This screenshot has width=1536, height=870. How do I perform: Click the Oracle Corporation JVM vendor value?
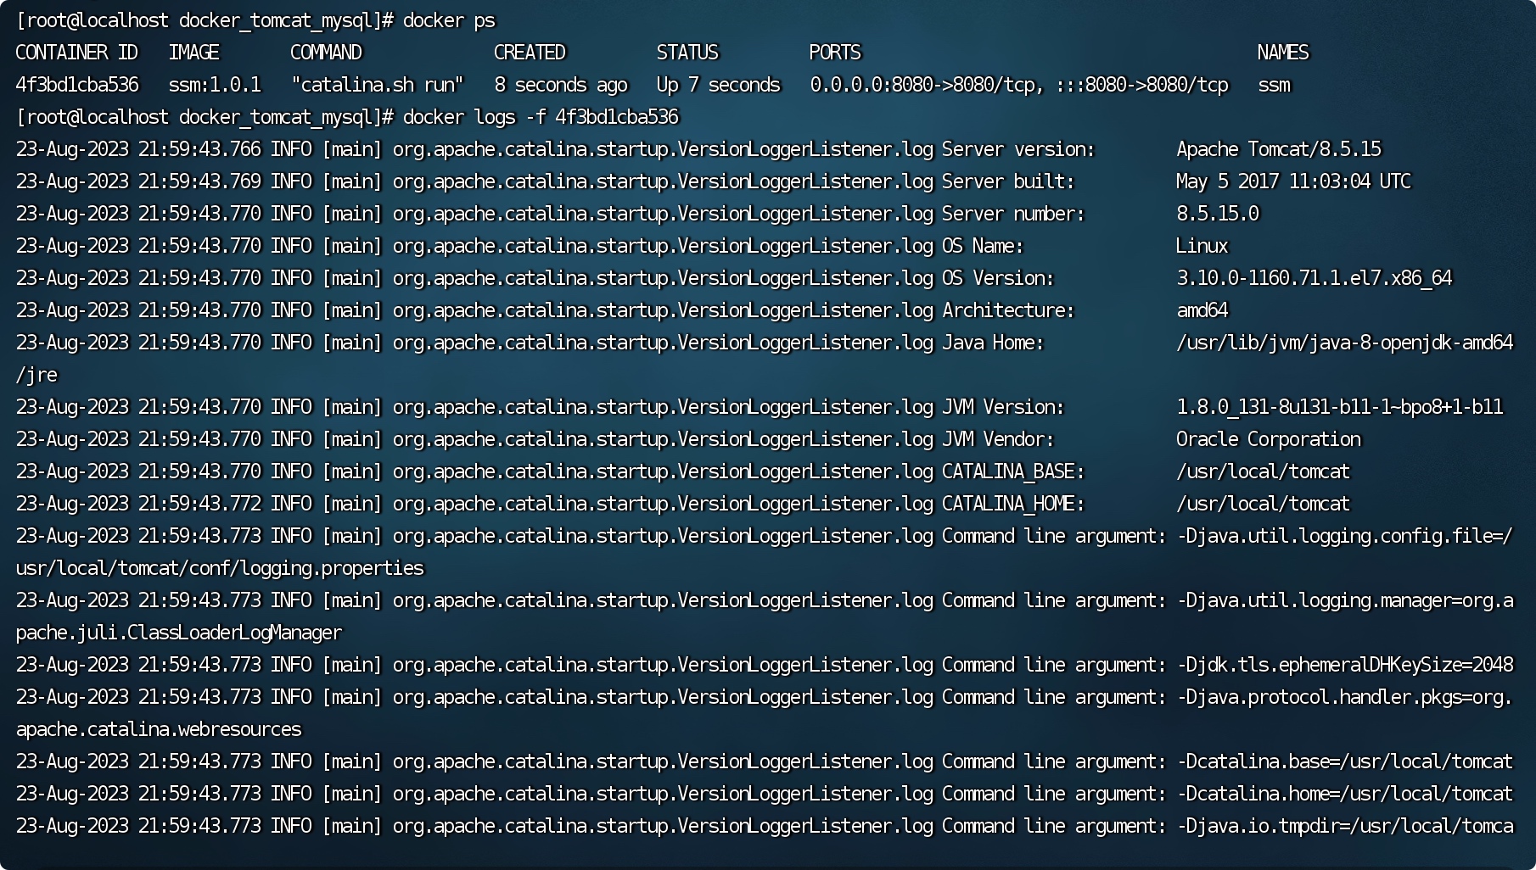pyautogui.click(x=1268, y=439)
